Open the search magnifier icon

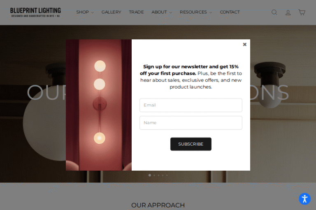pos(274,12)
